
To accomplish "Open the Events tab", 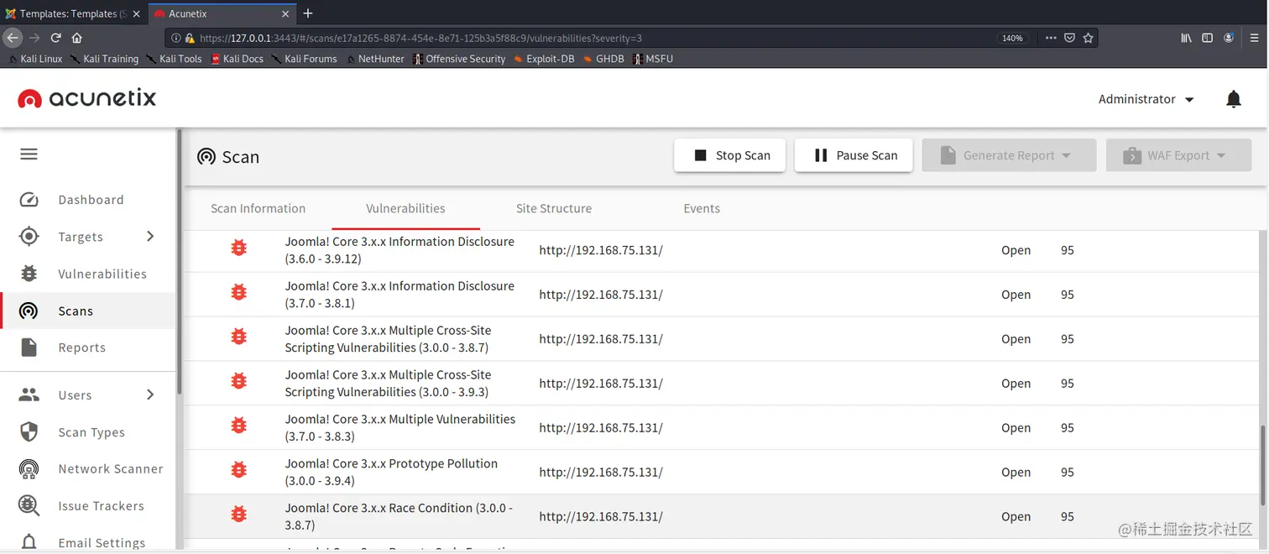I will coord(702,208).
